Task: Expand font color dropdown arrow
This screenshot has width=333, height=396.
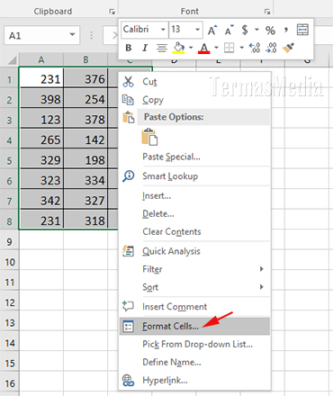Action: tap(216, 48)
